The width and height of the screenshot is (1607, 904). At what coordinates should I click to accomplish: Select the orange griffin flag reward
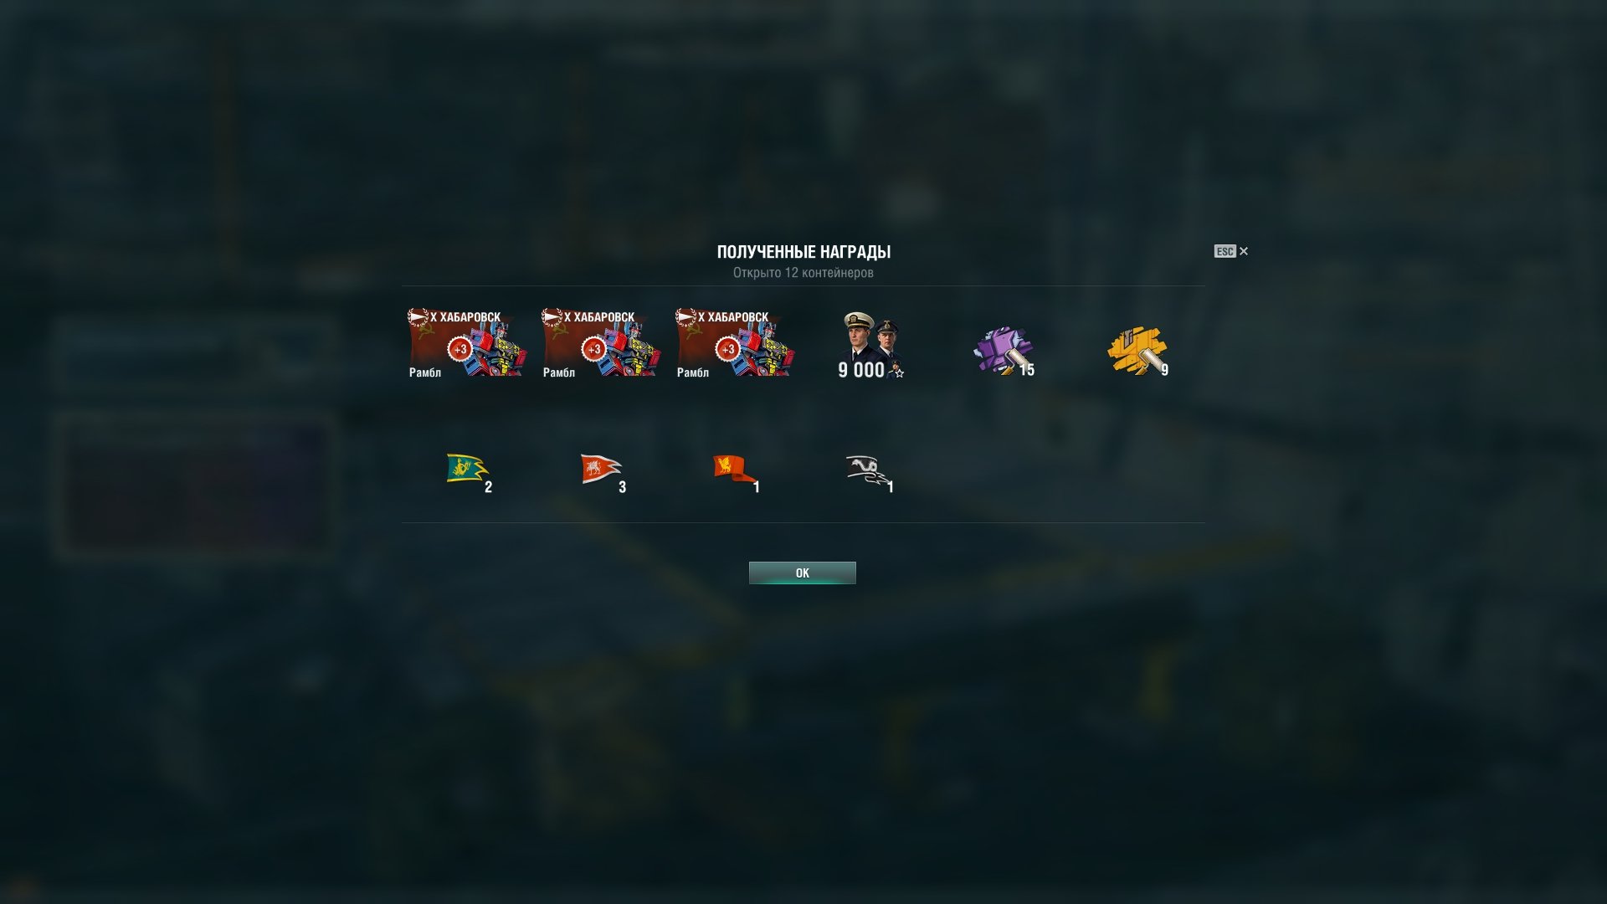(x=736, y=470)
